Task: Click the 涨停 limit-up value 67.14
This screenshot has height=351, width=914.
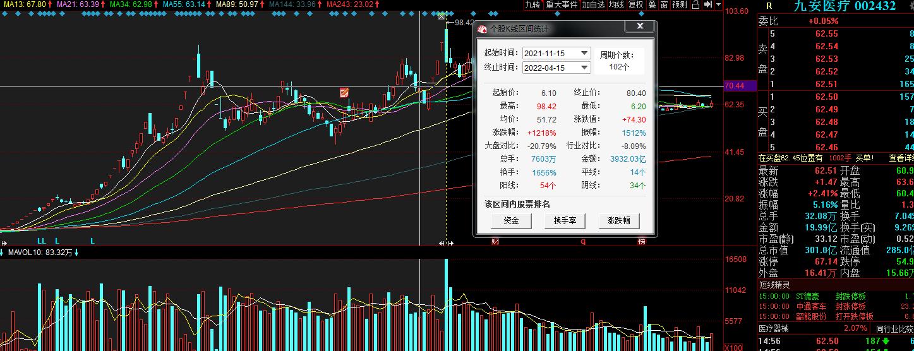Action: (826, 261)
